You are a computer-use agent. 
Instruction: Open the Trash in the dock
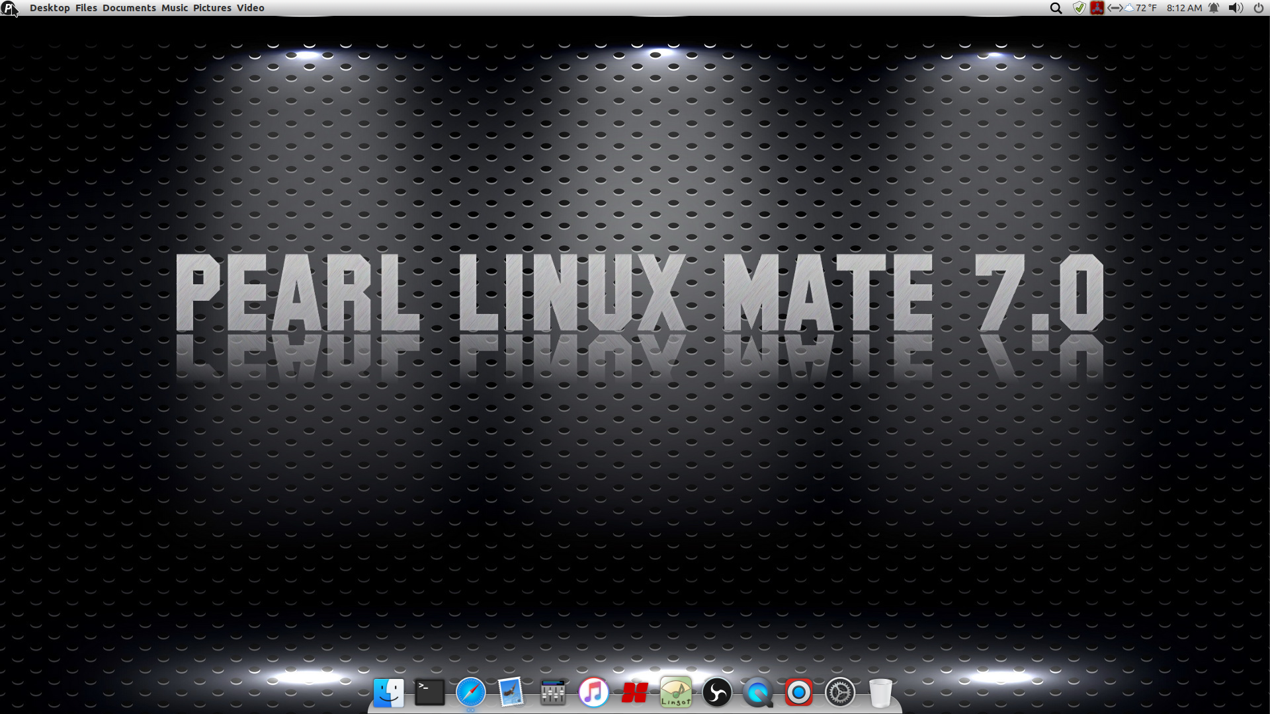tap(880, 693)
